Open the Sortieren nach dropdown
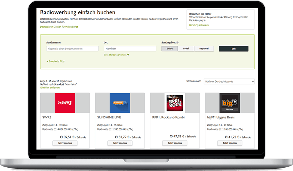This screenshot has height=171, width=293. [229, 81]
